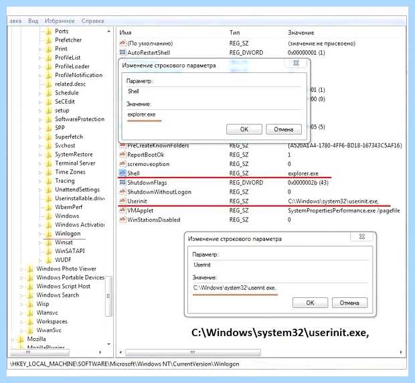The image size is (415, 383).
Task: Click Отмена in the Shell parameter dialog
Action: pyautogui.click(x=283, y=129)
